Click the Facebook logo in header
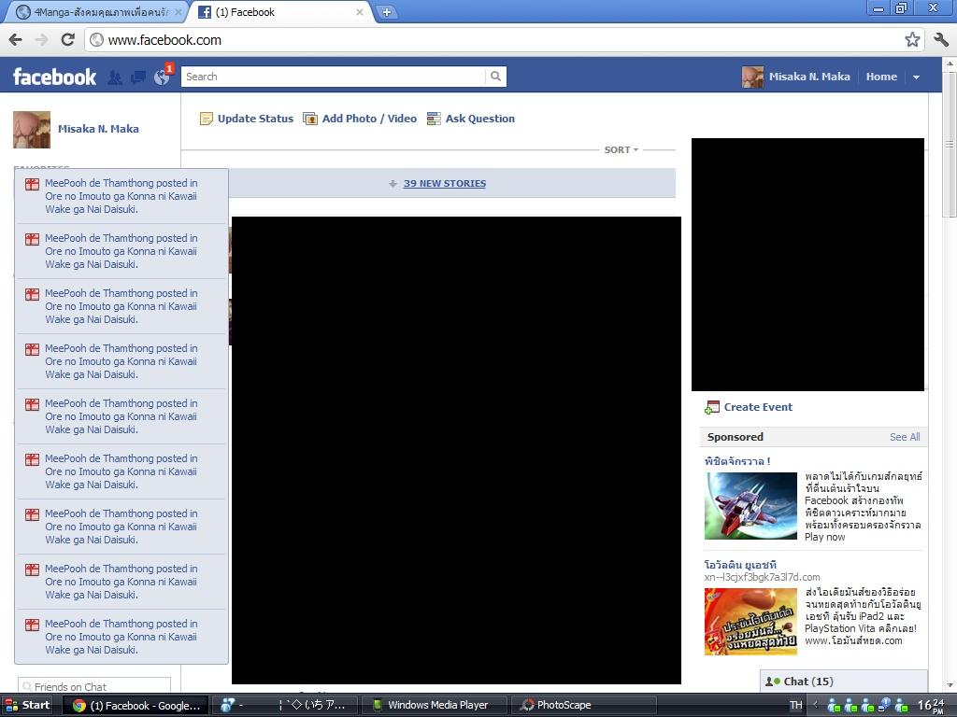The height and width of the screenshot is (717, 957). click(54, 77)
